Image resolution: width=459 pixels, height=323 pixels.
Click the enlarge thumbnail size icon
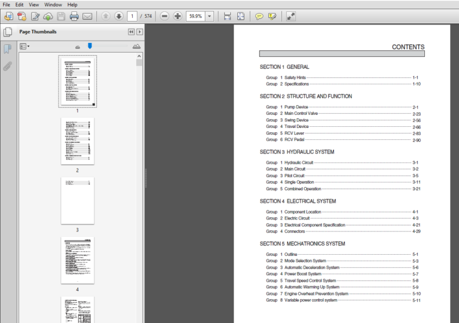coord(136,46)
